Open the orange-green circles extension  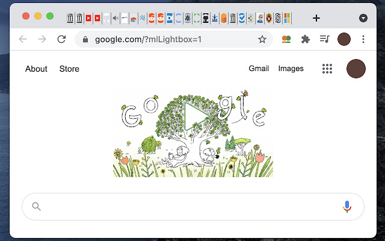[286, 39]
